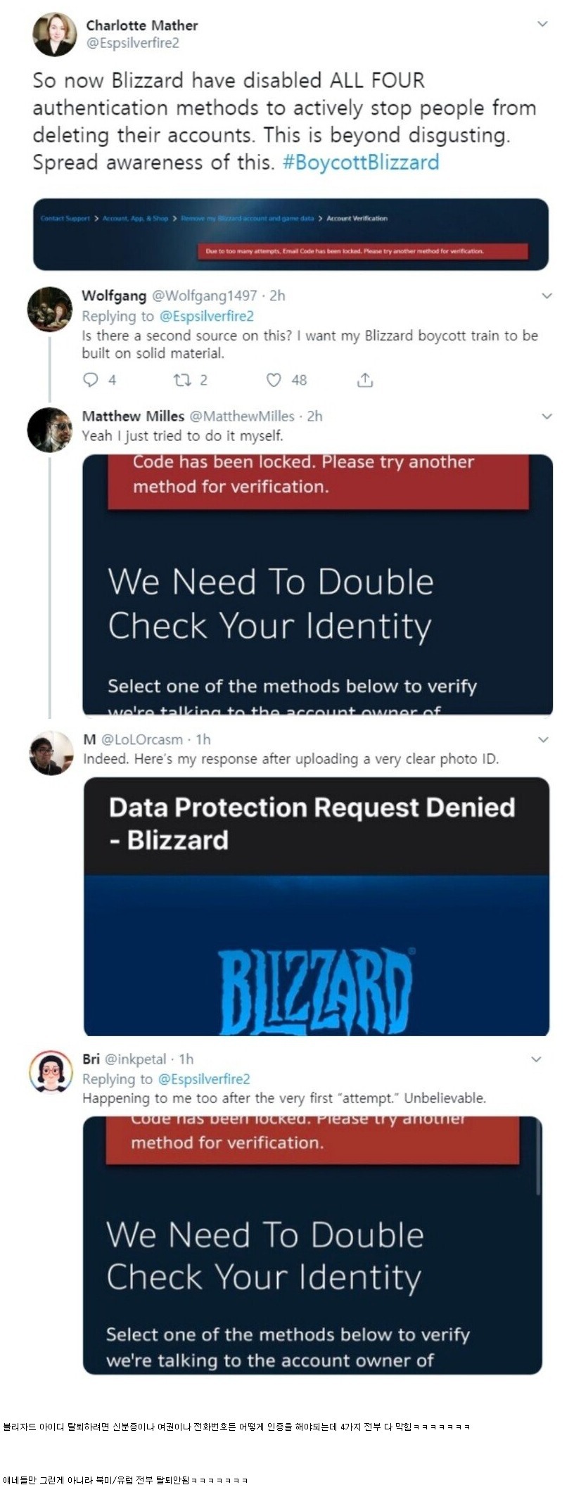Like Wolfgang's tweet with the heart icon
This screenshot has height=1511, width=581.
(274, 381)
